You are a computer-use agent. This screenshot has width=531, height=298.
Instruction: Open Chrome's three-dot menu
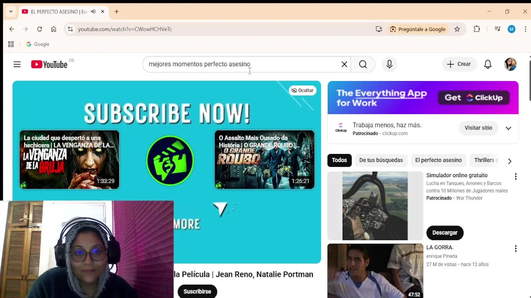tap(525, 29)
